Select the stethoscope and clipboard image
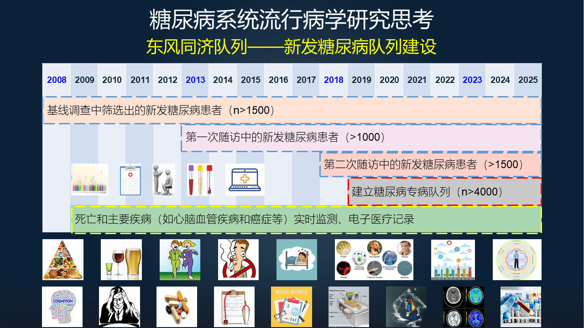Screen dimensions: 584x328 pos(235,307)
